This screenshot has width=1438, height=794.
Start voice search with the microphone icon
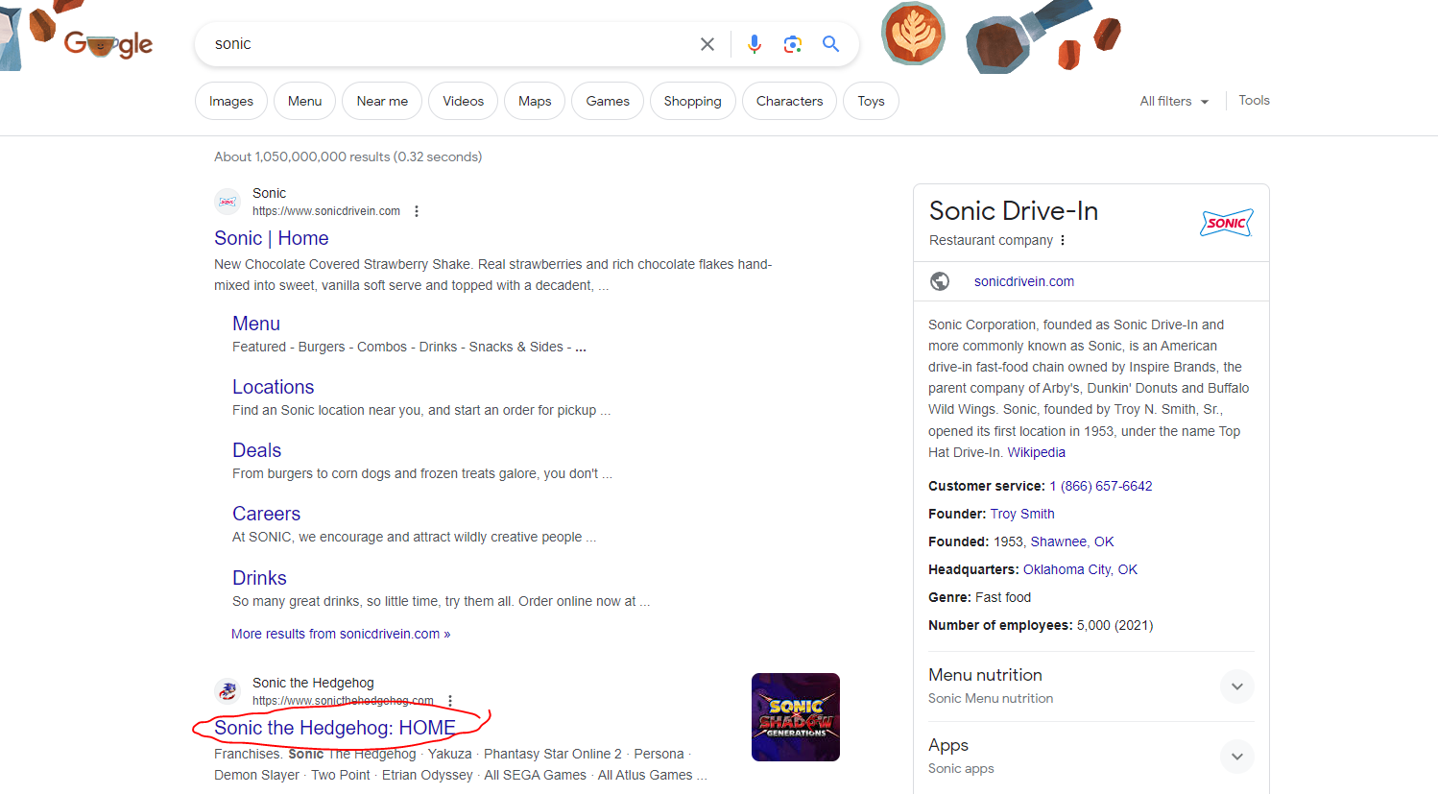pos(755,44)
